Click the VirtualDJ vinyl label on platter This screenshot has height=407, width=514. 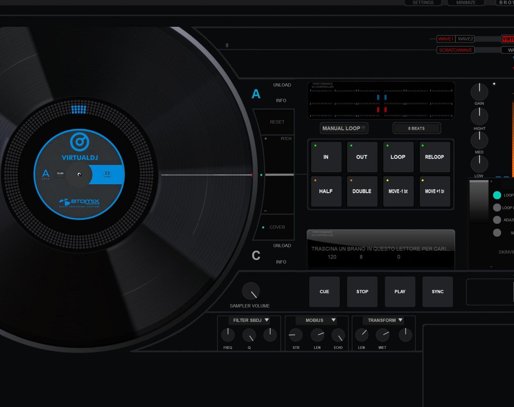coord(79,174)
